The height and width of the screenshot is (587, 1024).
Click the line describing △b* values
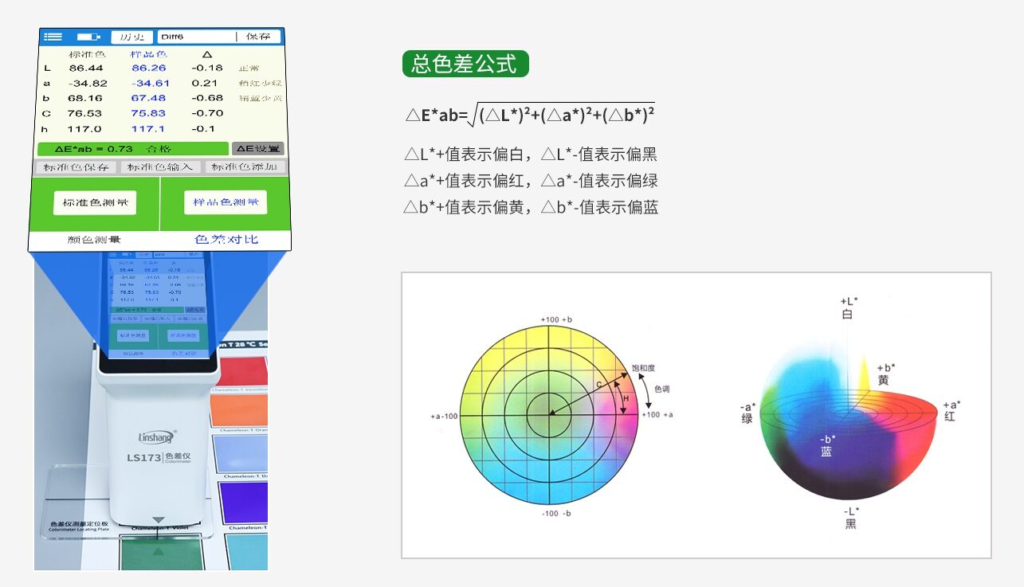point(531,207)
